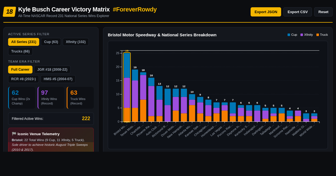The height and width of the screenshot is (176, 336).
Task: Select the Las Vegas bar
Action: pos(225,112)
